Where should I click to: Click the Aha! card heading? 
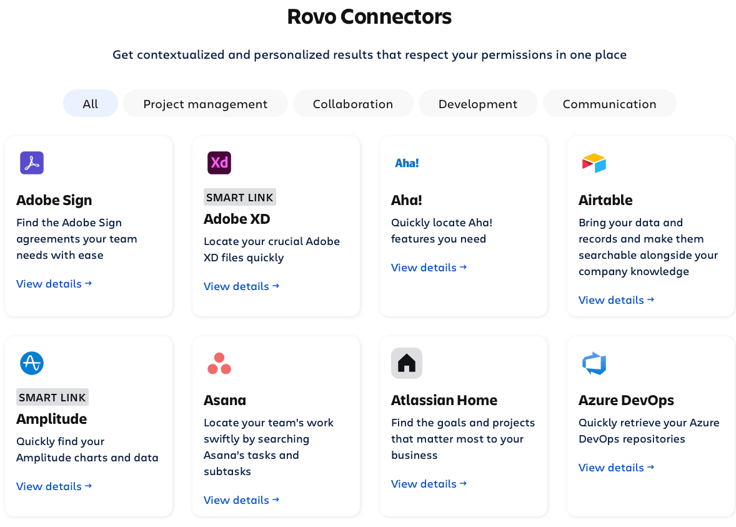tap(407, 200)
